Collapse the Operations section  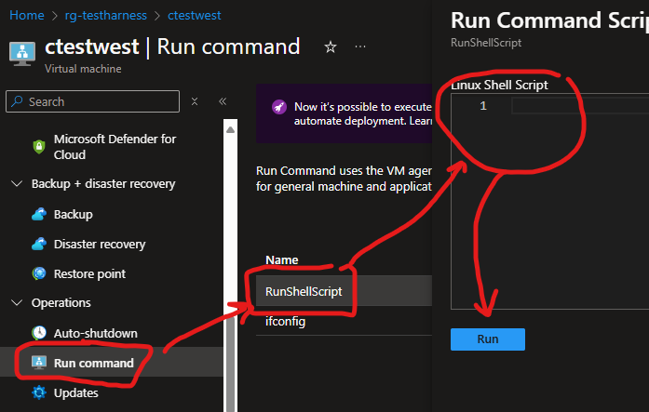(17, 303)
